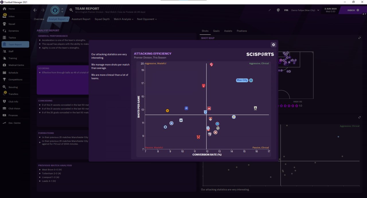Viewport: 367px width, 198px height.
Task: Switch to the Assists tab
Action: click(x=228, y=31)
